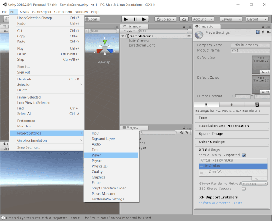The image size is (272, 221).
Task: Expand the Graphics Emulation submenu
Action: tap(47, 140)
